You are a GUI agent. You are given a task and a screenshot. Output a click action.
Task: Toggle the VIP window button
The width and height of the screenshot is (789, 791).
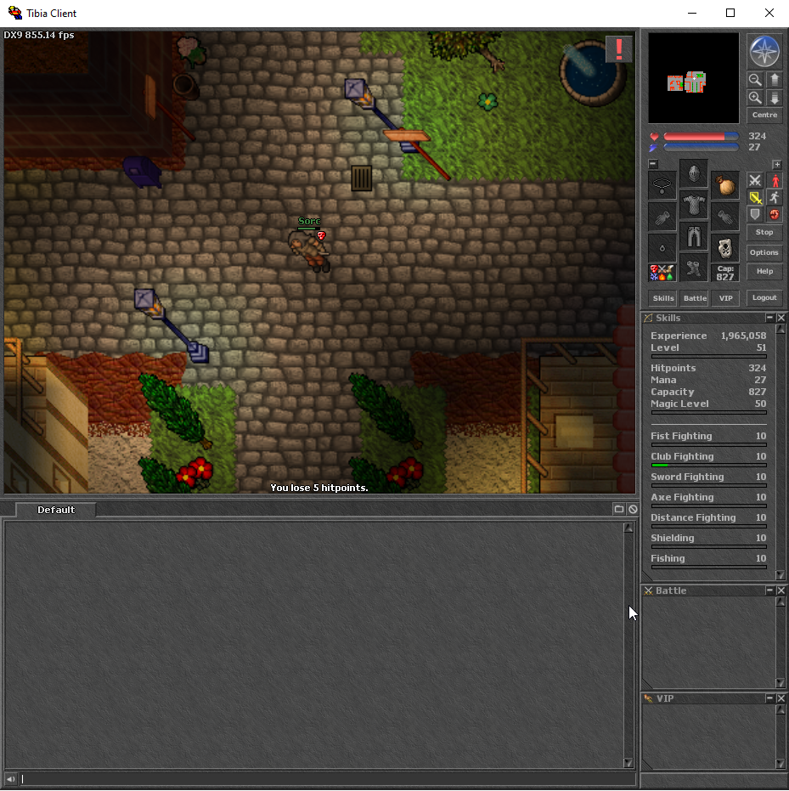(725, 298)
